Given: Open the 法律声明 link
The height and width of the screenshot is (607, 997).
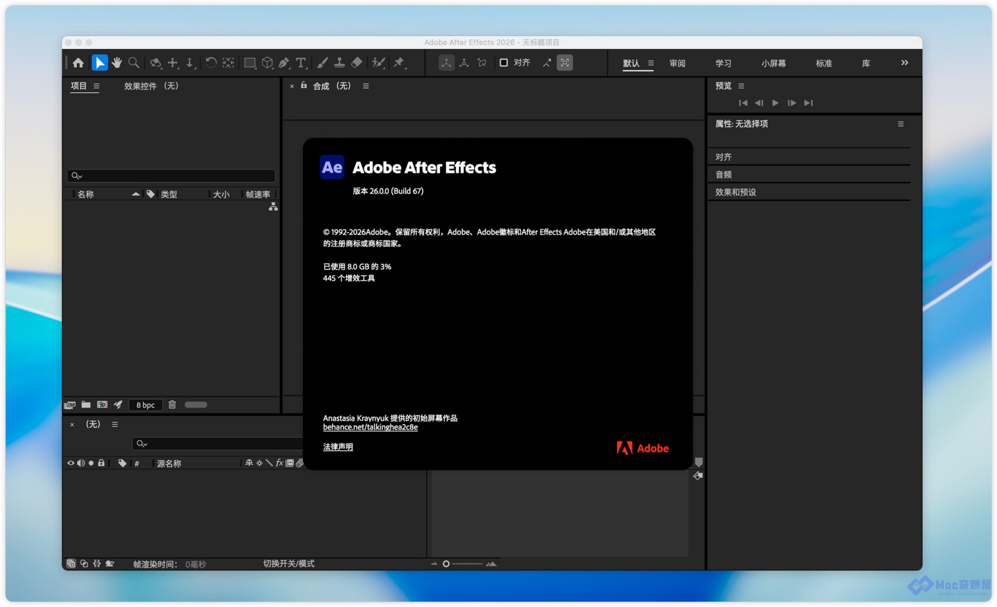Looking at the screenshot, I should pos(338,447).
